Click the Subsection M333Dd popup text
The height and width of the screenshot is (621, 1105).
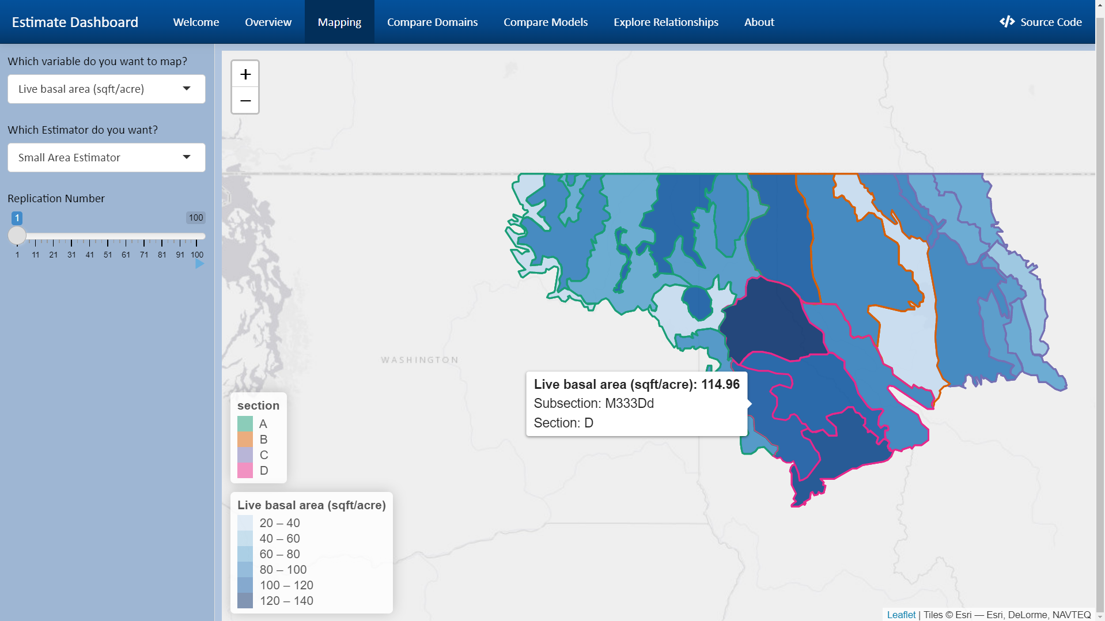594,403
